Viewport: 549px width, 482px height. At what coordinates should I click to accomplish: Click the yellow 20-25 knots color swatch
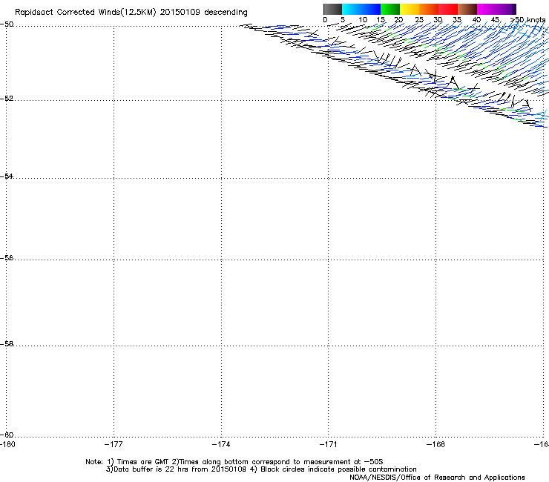click(x=410, y=9)
